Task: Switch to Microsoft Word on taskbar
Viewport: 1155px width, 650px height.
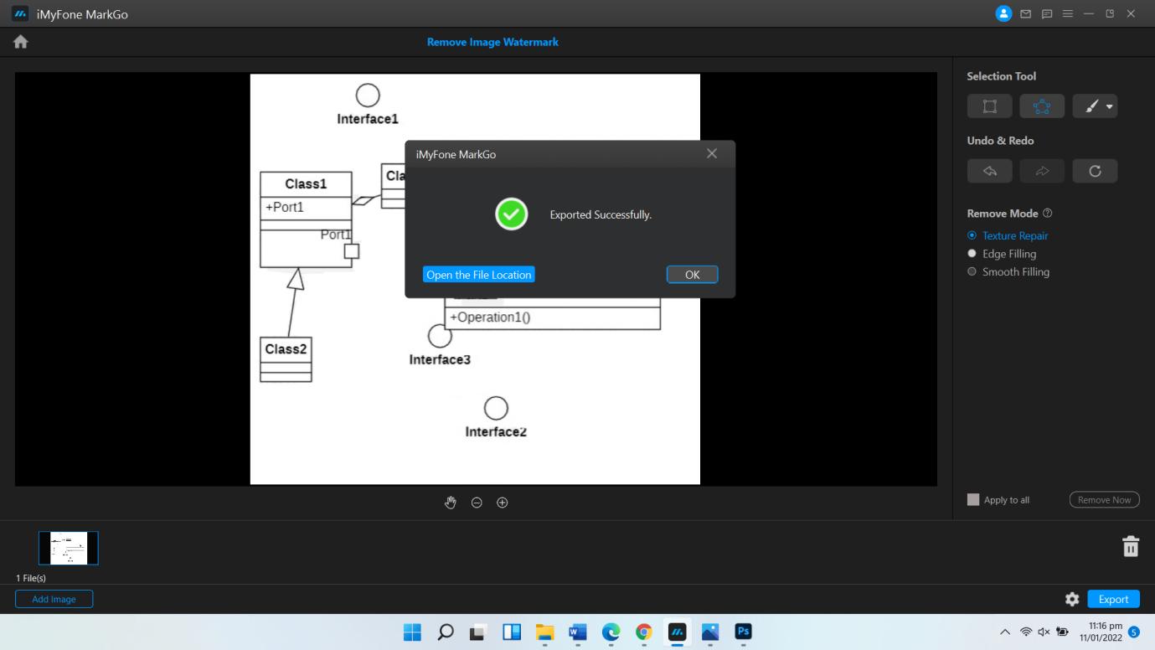Action: [x=578, y=632]
